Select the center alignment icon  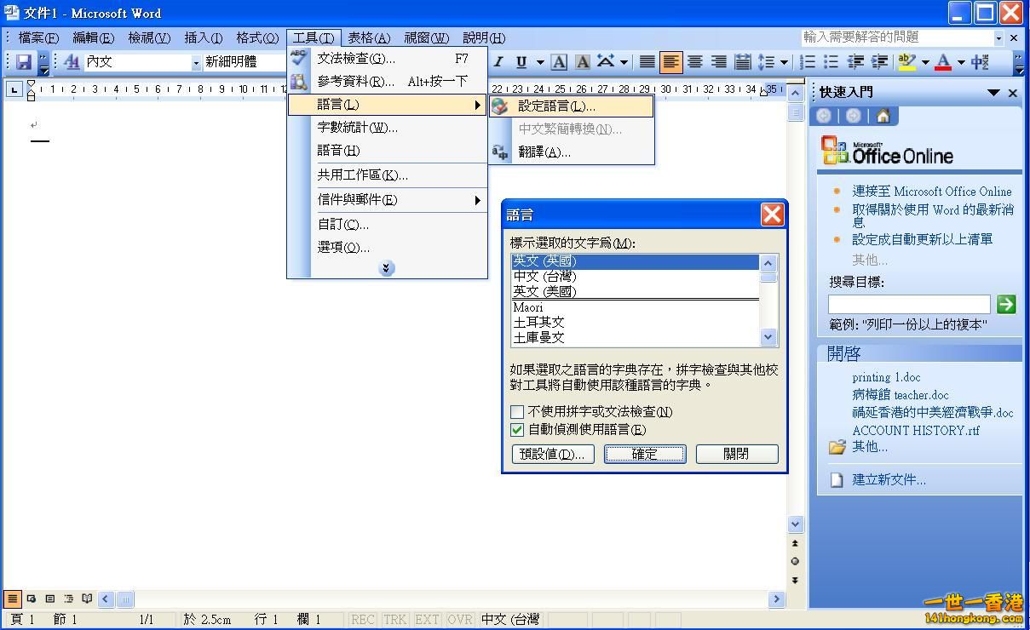click(695, 61)
